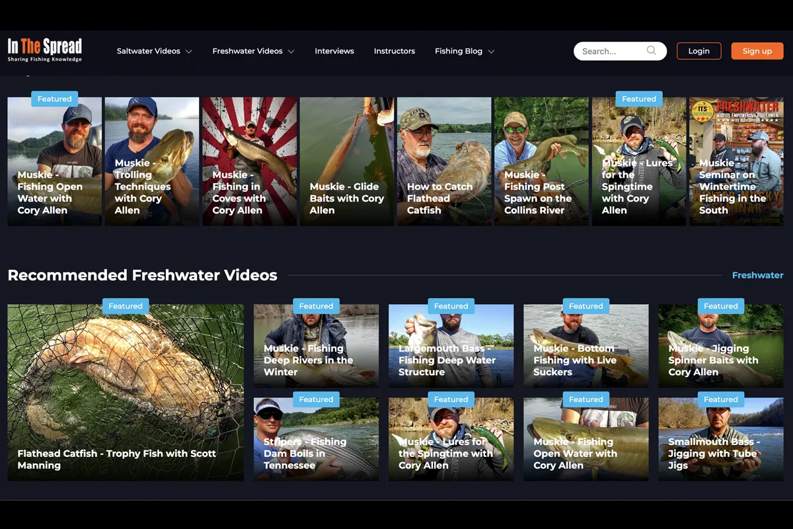This screenshot has width=793, height=529.
Task: Open the Freshwater link beside Recommended Freshwater Videos
Action: (x=757, y=275)
